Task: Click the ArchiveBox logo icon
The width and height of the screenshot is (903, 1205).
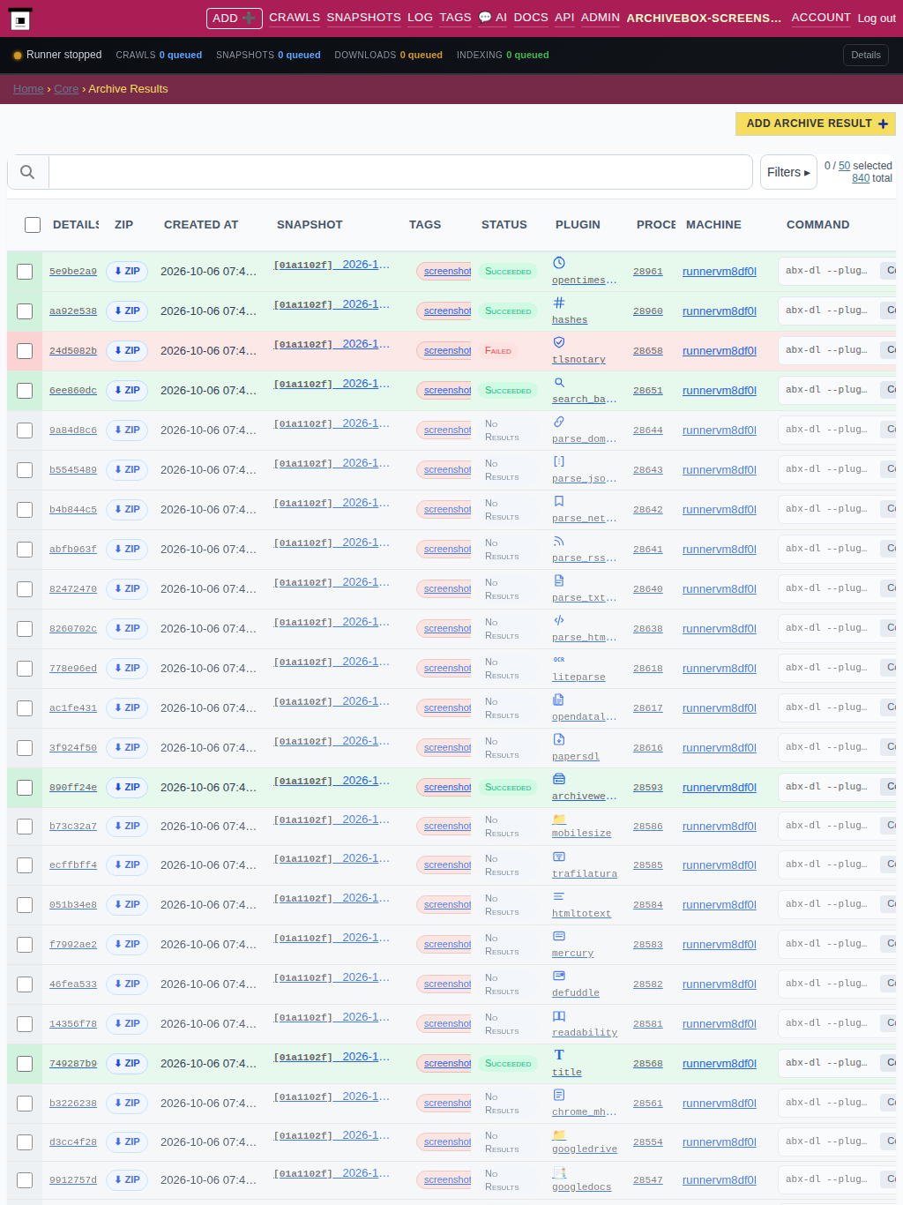Action: tap(20, 19)
